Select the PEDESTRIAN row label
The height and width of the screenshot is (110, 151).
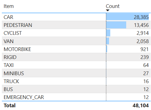point(18,25)
